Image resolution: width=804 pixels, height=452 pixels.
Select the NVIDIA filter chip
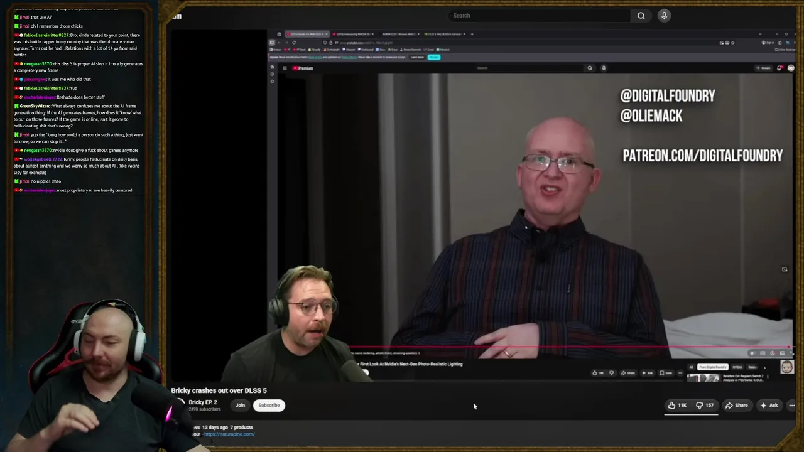[737, 367]
